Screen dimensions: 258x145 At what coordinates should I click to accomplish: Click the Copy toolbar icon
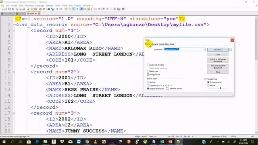pos(32,9)
